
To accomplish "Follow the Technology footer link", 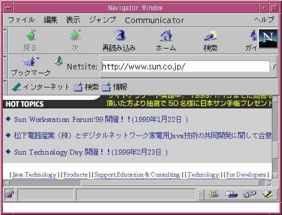I will tap(203, 175).
